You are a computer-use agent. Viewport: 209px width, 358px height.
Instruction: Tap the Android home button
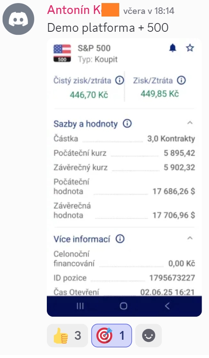(124, 306)
